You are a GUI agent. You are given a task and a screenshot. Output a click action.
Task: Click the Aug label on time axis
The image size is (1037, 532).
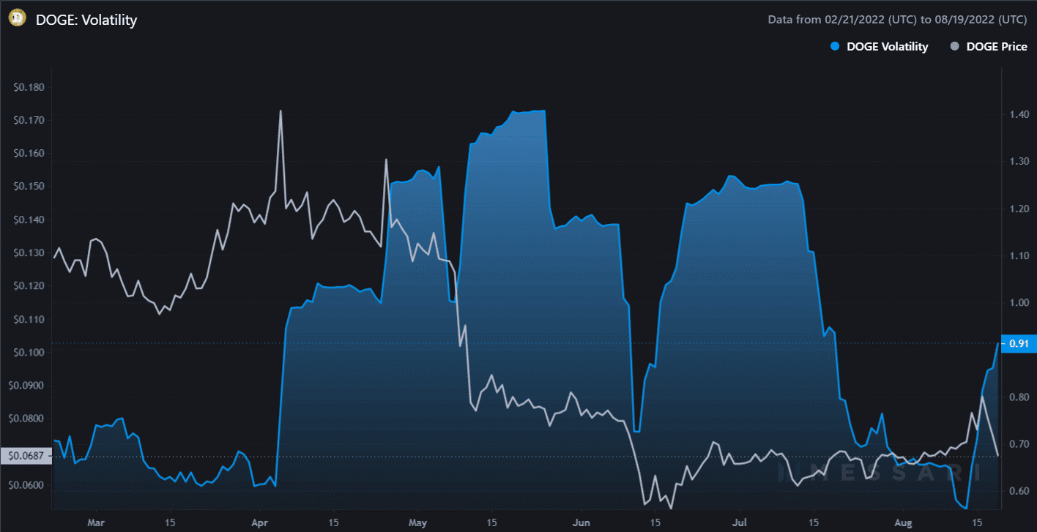pyautogui.click(x=902, y=523)
